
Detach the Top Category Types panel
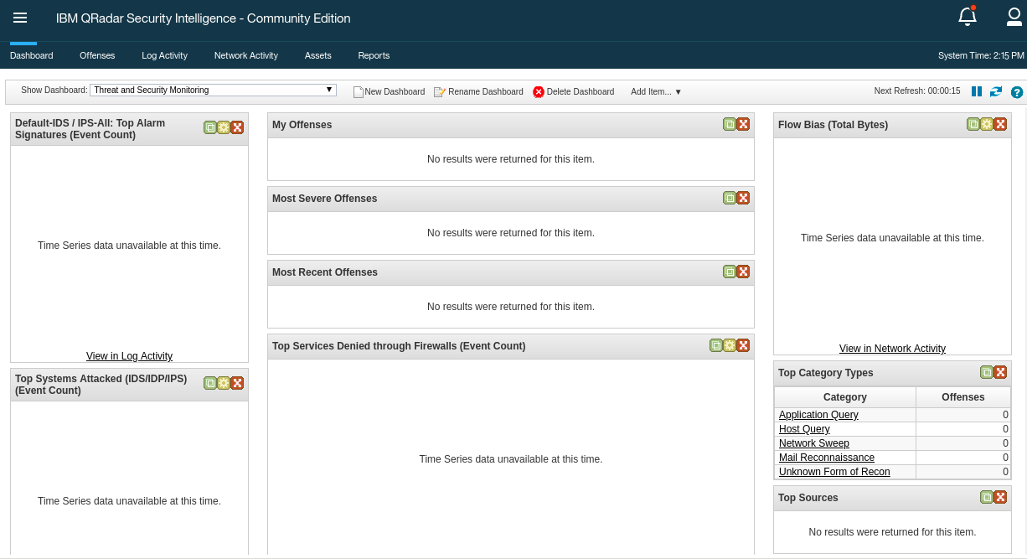(x=987, y=372)
